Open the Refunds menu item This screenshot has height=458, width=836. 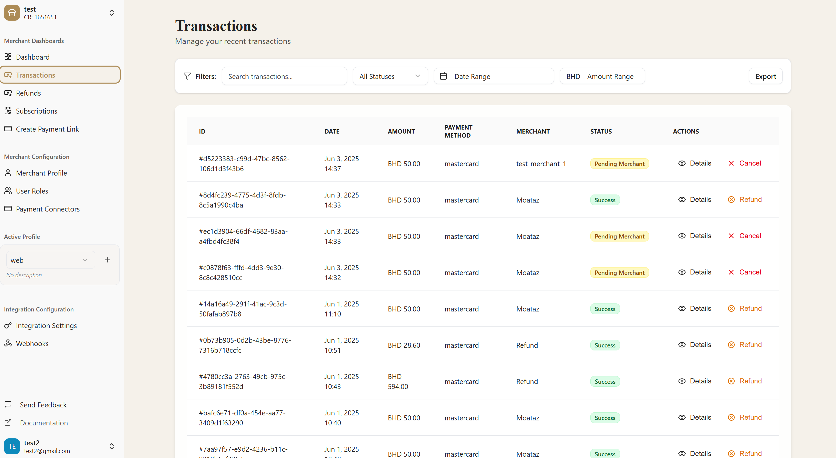click(x=28, y=93)
